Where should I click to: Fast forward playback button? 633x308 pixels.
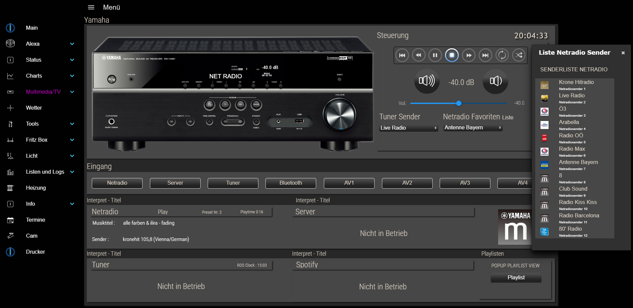[x=469, y=55]
